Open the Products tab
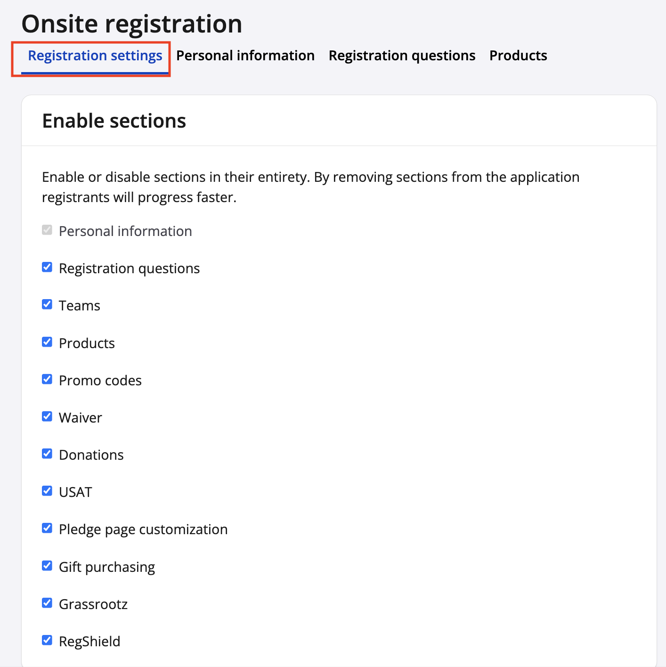This screenshot has height=667, width=666. 518,56
